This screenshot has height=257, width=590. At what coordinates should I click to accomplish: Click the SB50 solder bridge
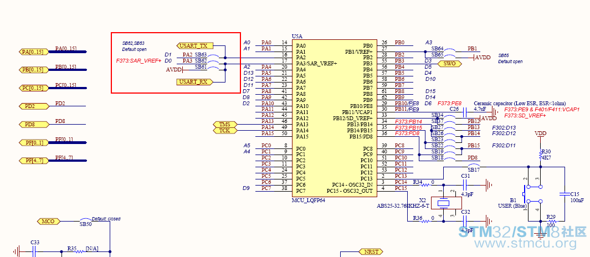86,220
